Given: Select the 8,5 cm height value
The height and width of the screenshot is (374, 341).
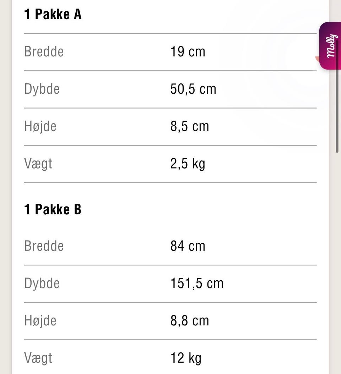Looking at the screenshot, I should (190, 126).
